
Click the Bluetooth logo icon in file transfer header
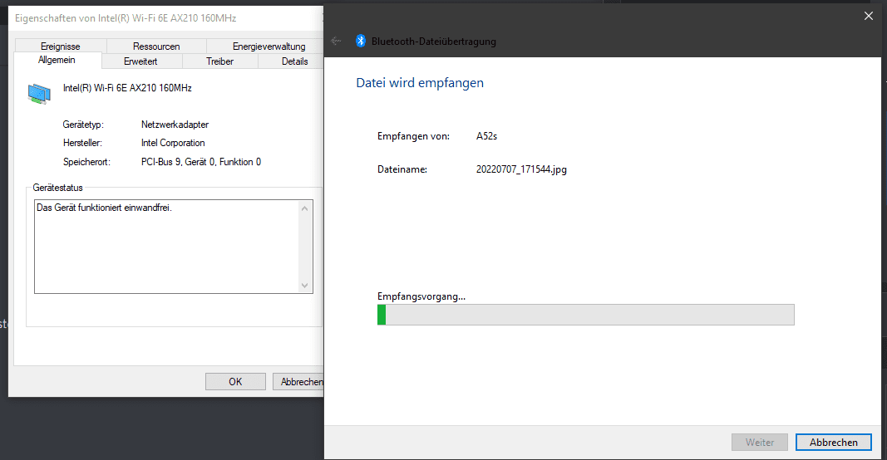tap(360, 41)
